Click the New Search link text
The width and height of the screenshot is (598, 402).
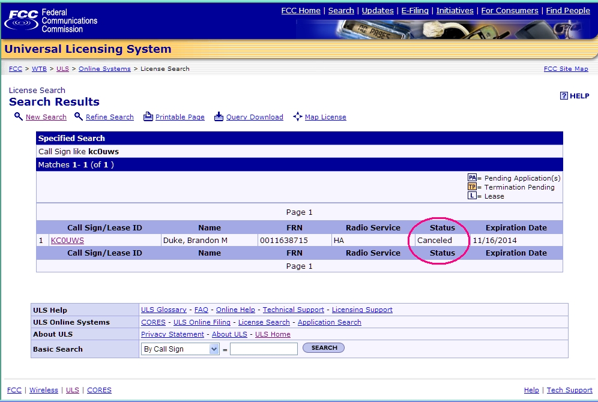click(46, 117)
